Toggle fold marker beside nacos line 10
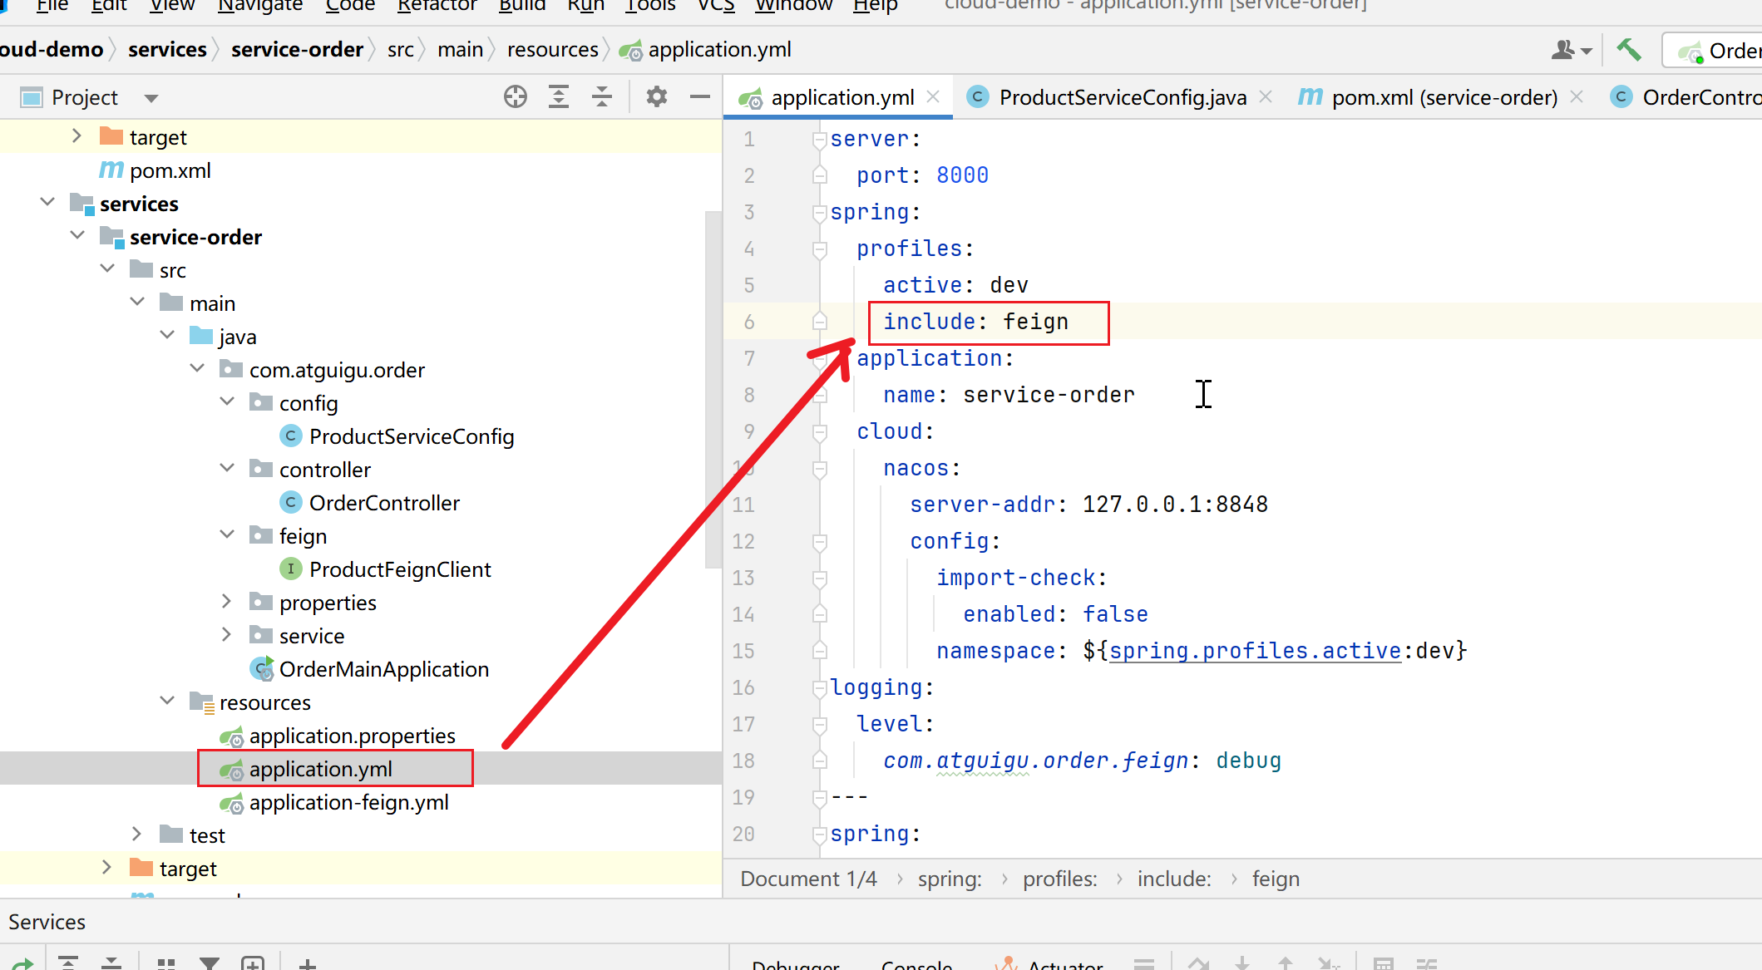Image resolution: width=1762 pixels, height=970 pixels. point(819,469)
